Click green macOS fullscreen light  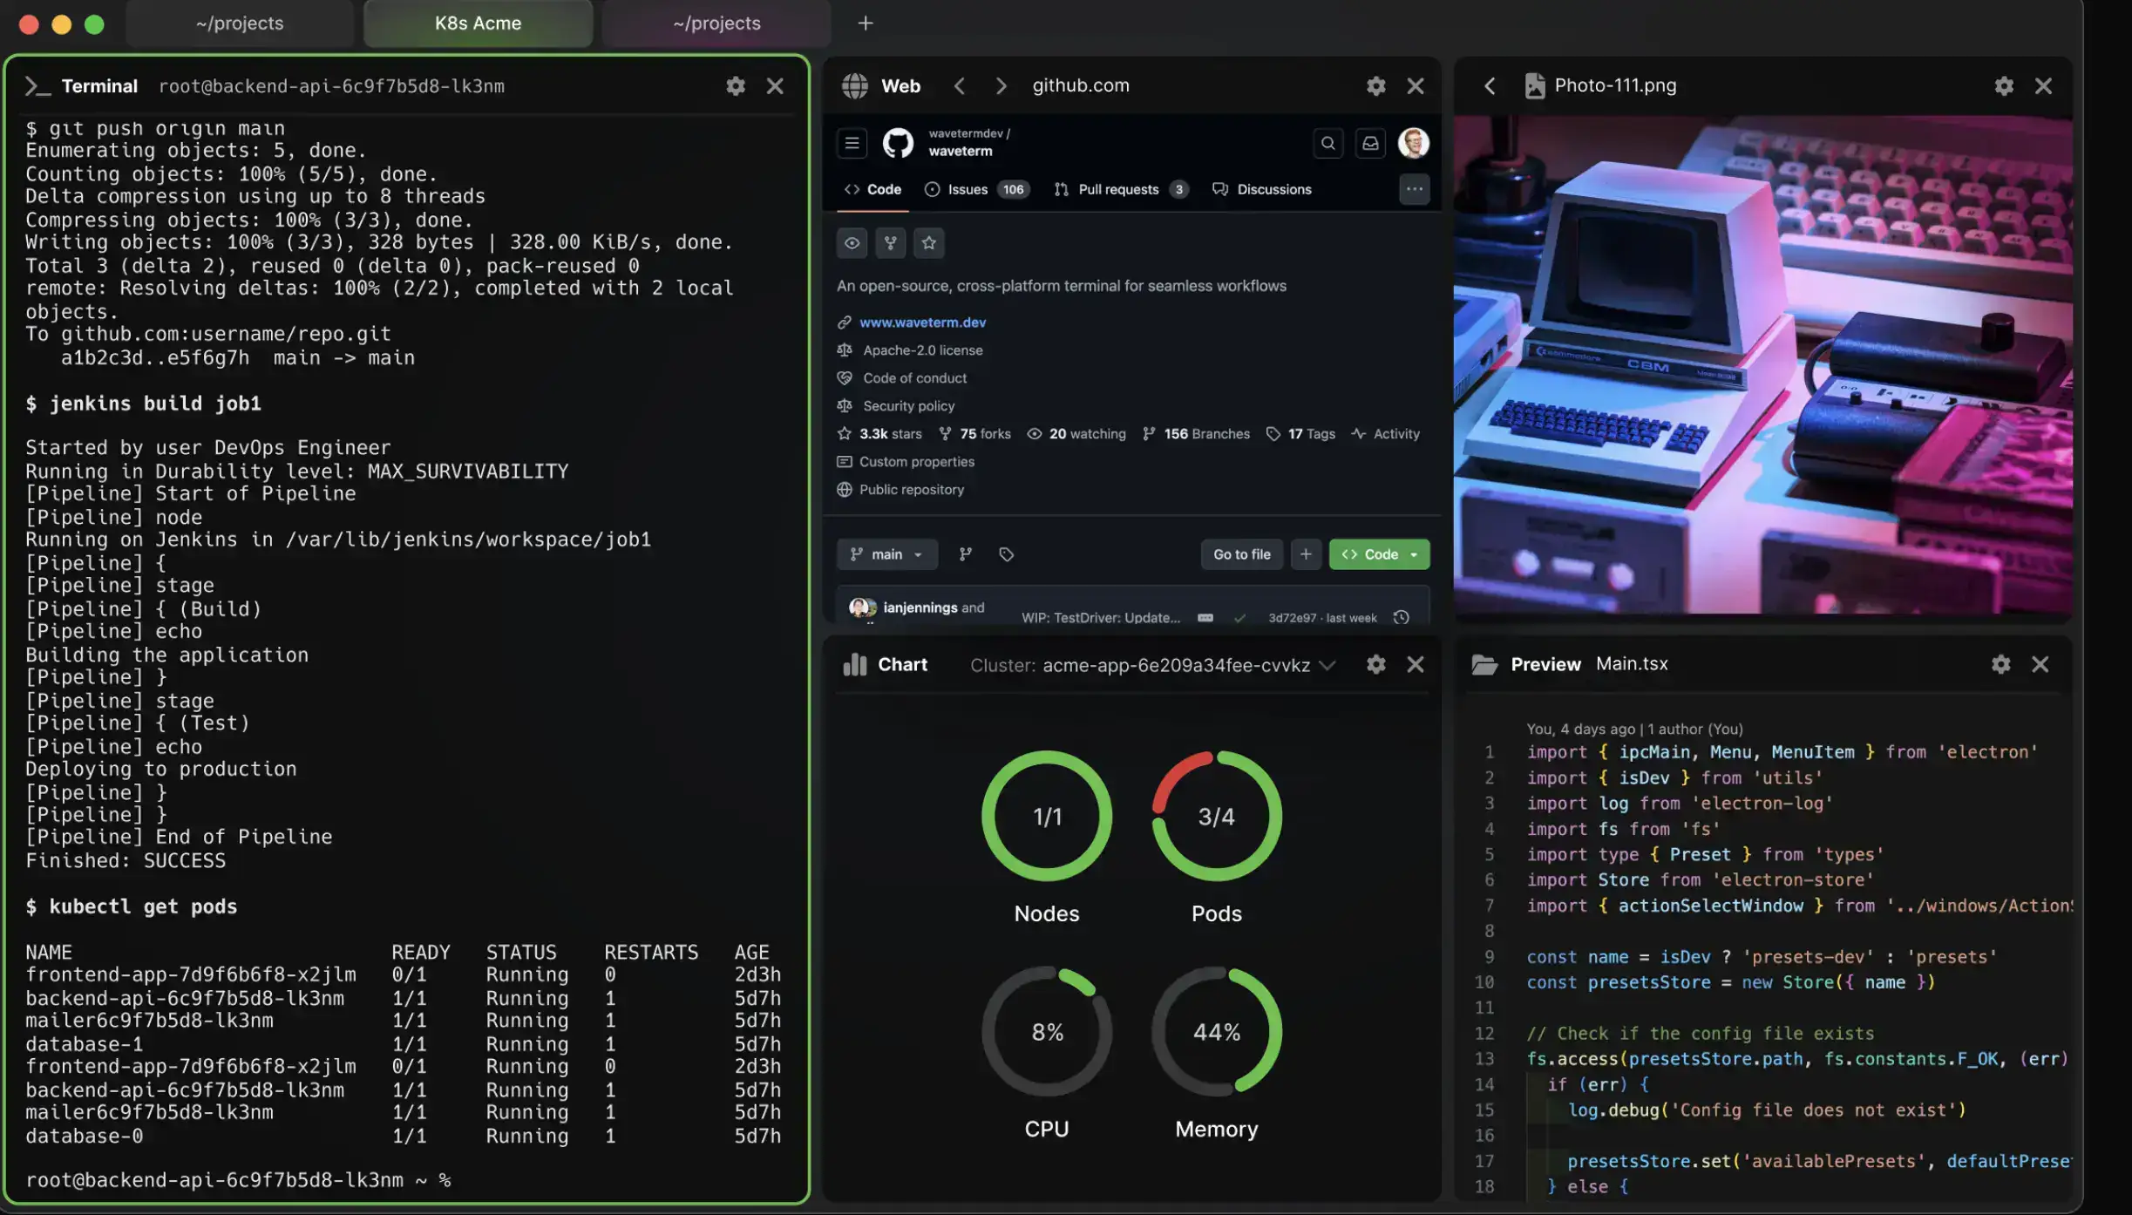94,24
